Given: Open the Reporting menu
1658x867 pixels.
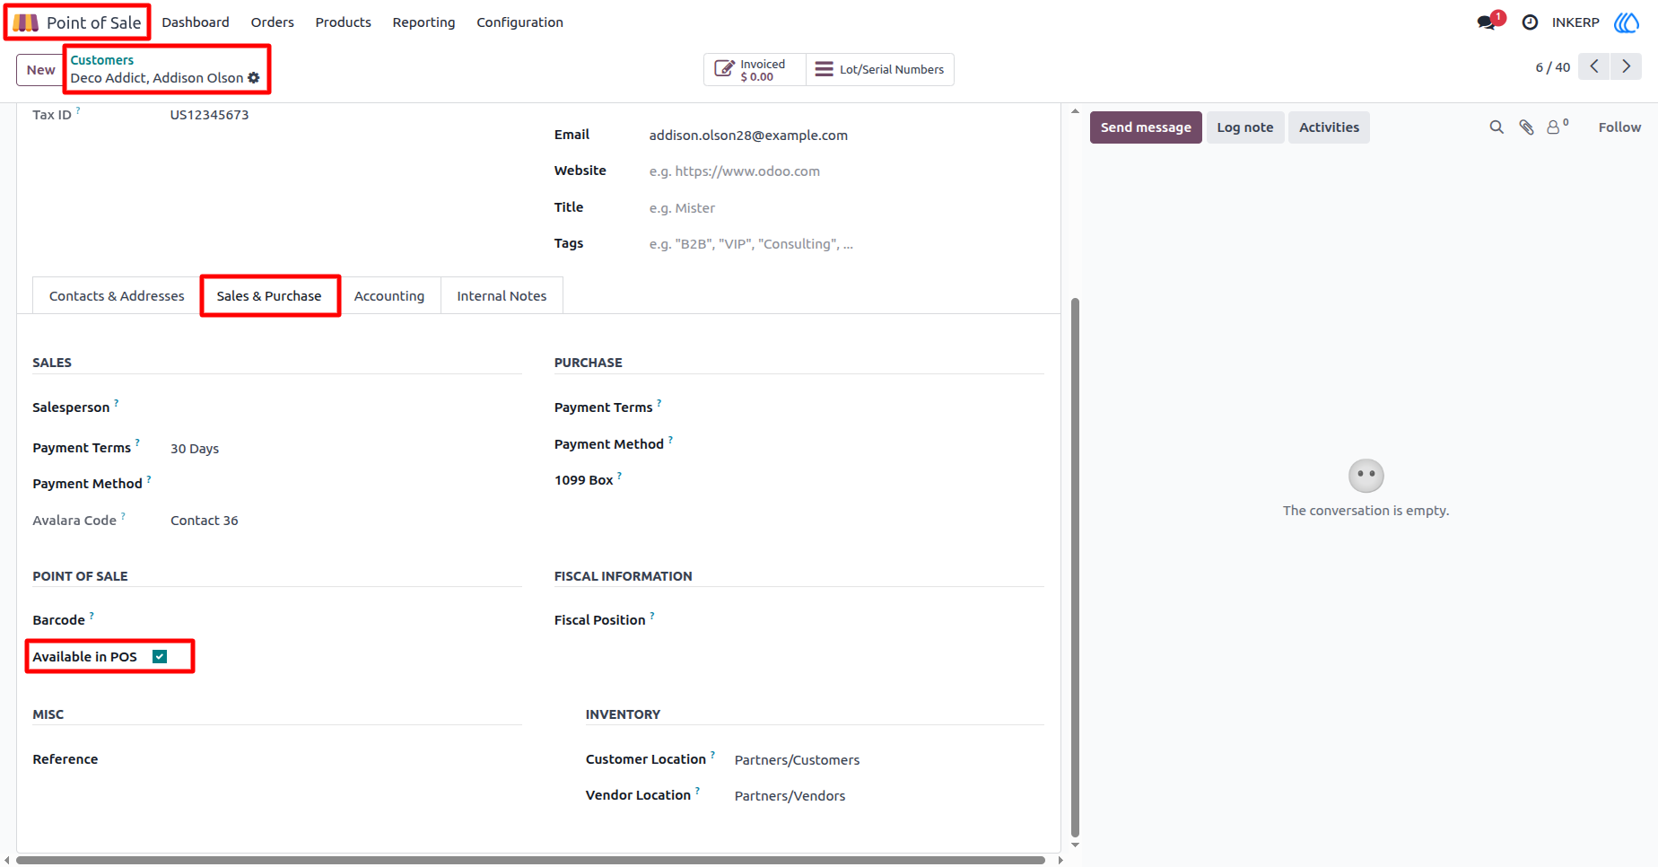Looking at the screenshot, I should click(423, 22).
